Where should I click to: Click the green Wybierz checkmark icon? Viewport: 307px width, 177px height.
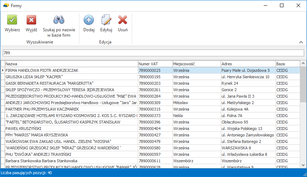[x=12, y=20]
